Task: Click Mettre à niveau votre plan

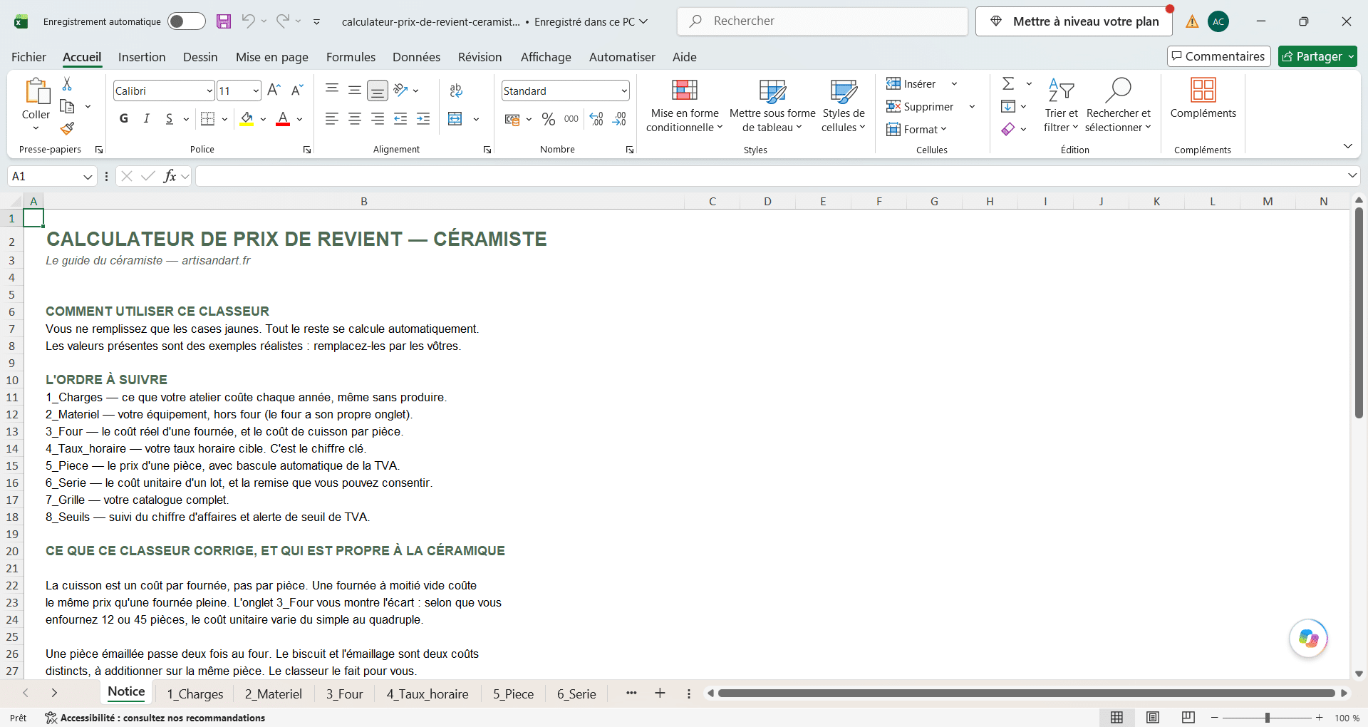Action: click(1074, 21)
